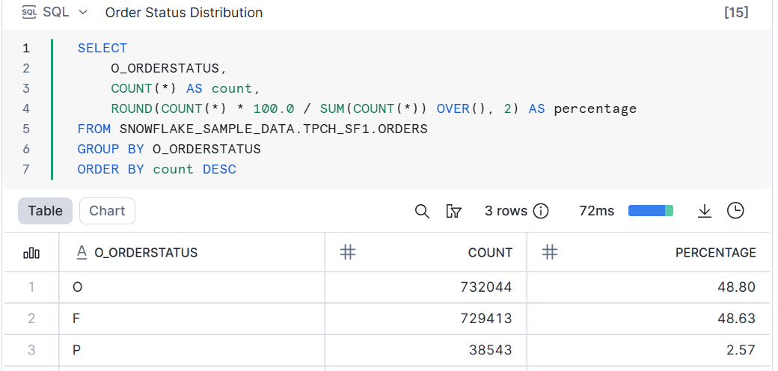
Task: Expand the SQL language dropdown chevron
Action: click(x=83, y=13)
